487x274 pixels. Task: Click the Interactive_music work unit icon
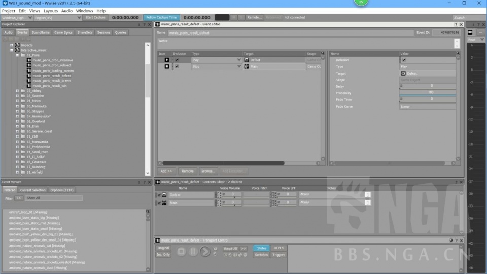[x=17, y=50]
